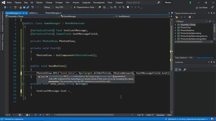Click the open file folder icon
The image size is (216, 121).
[x=21, y=7]
